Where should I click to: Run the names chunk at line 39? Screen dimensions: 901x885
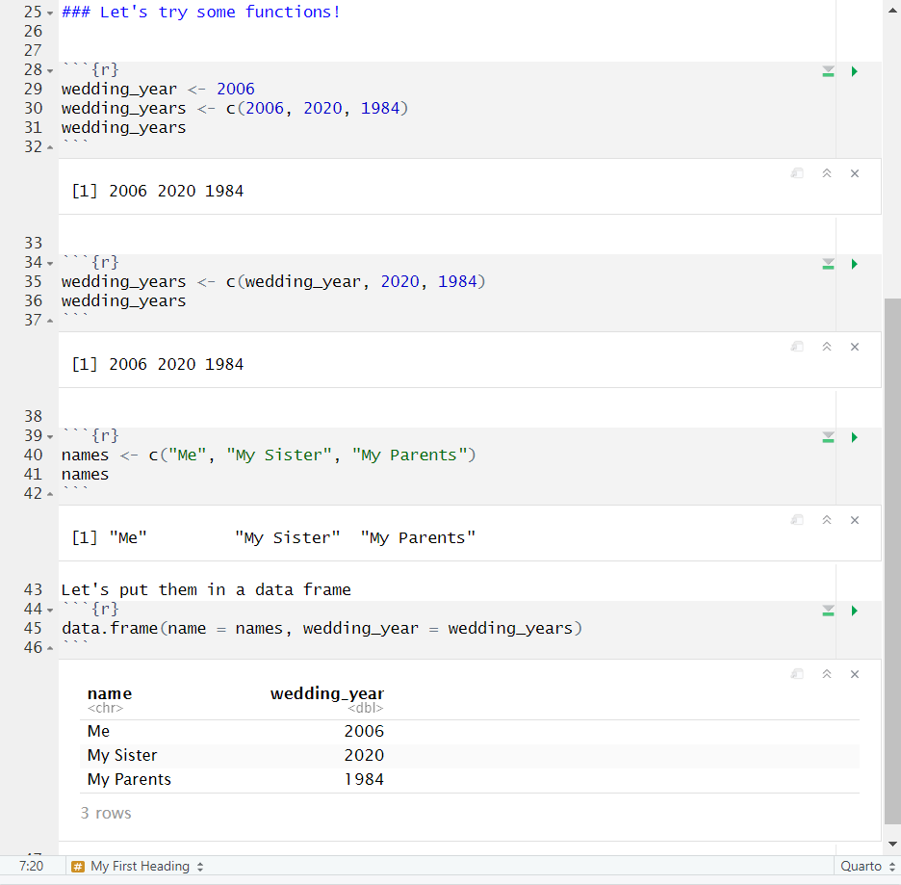(x=854, y=437)
